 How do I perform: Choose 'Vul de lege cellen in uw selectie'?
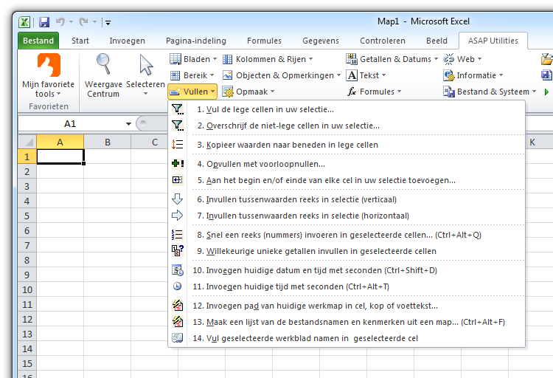[x=347, y=109]
